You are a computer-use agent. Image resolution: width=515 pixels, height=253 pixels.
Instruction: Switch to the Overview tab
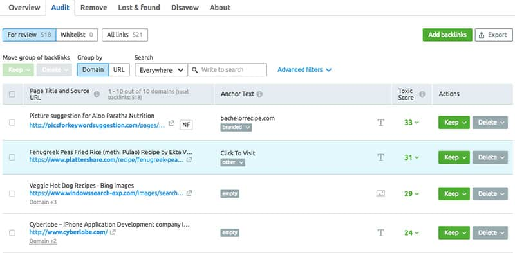(24, 8)
